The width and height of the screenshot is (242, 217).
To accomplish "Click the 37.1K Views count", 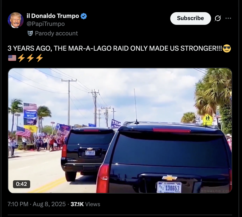I will point(85,204).
